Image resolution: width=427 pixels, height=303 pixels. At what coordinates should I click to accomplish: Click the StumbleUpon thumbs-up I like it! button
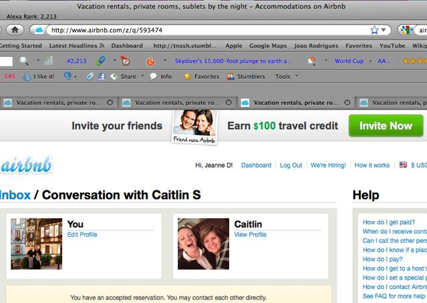click(x=38, y=77)
